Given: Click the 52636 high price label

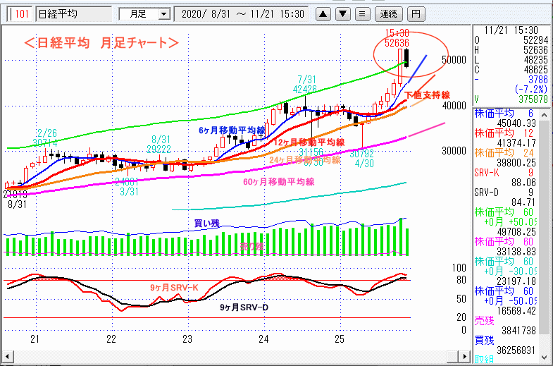Looking at the screenshot, I should (x=397, y=42).
